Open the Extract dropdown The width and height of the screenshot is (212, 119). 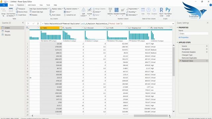tap(97, 12)
